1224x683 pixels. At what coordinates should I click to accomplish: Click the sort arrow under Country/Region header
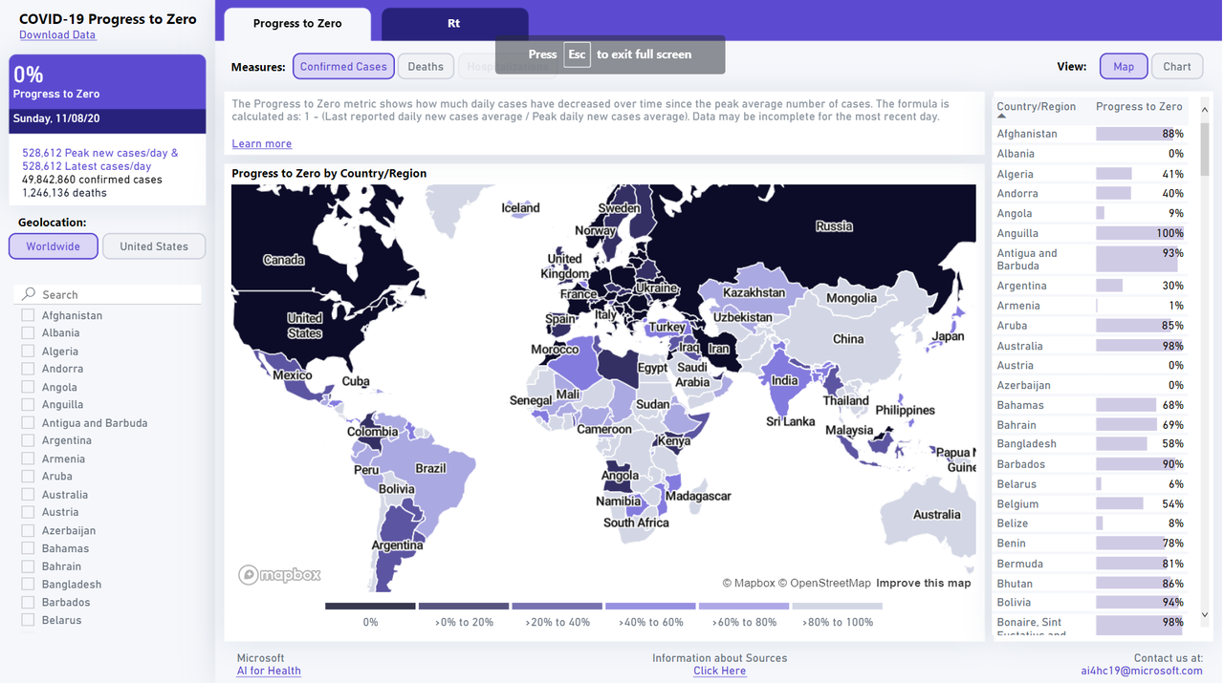[x=1001, y=117]
